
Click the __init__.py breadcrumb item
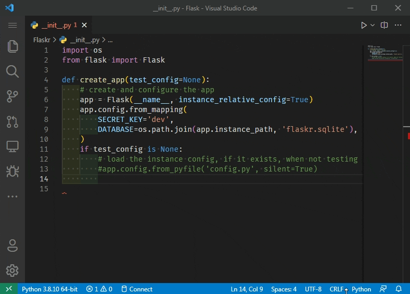85,40
